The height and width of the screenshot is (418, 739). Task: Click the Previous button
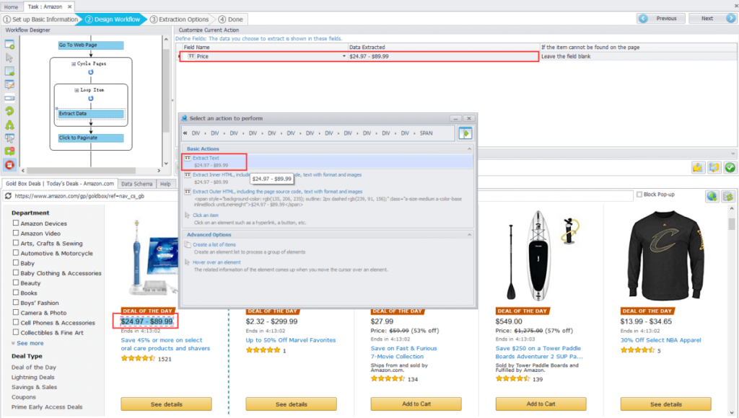pos(661,18)
